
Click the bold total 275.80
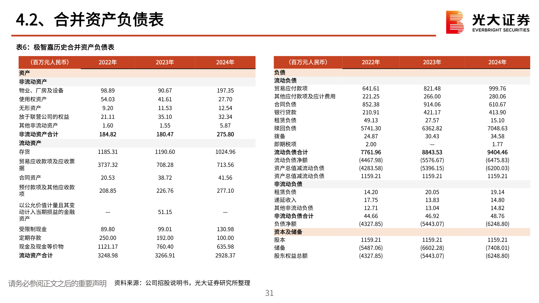click(225, 134)
